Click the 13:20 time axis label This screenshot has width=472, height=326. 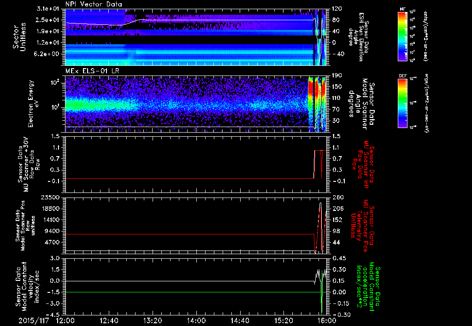click(153, 320)
